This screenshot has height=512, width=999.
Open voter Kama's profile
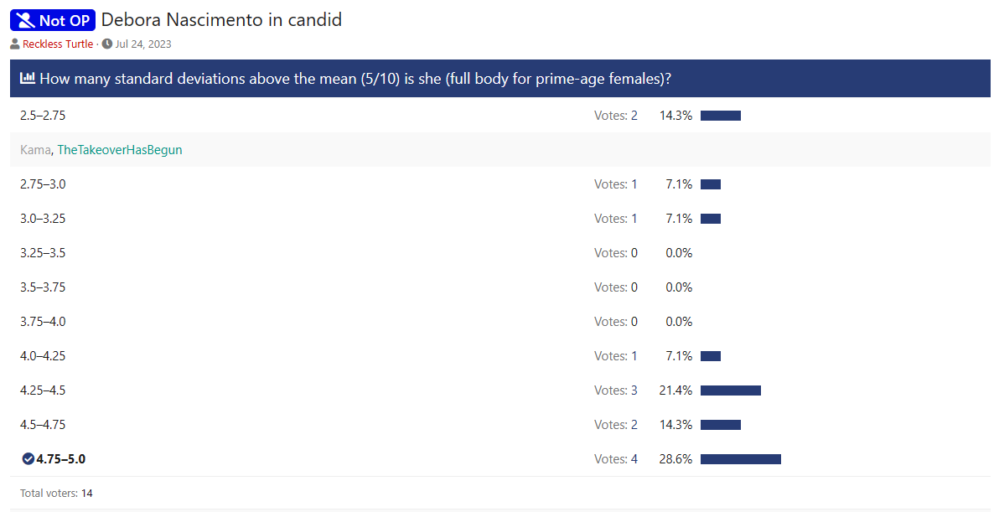coord(35,150)
